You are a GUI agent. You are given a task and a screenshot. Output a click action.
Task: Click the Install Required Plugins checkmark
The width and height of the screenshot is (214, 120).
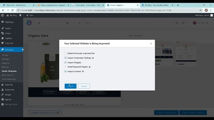tap(66, 67)
